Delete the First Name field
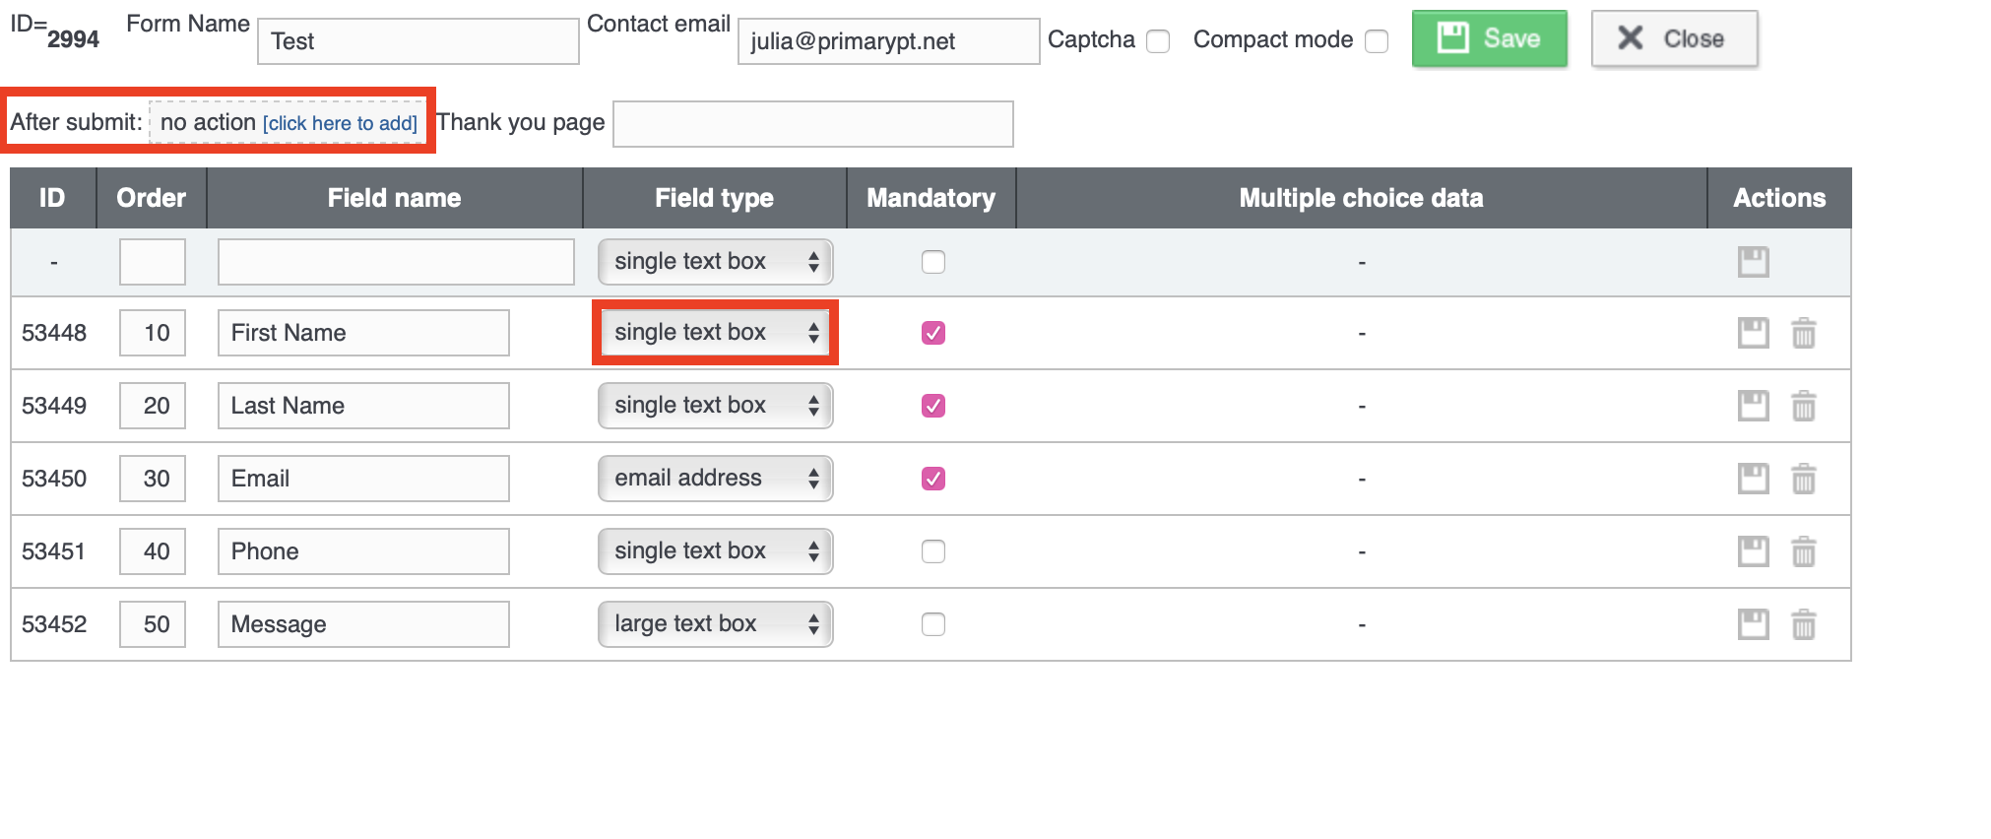Viewport: 1991px width, 839px height. [x=1804, y=333]
